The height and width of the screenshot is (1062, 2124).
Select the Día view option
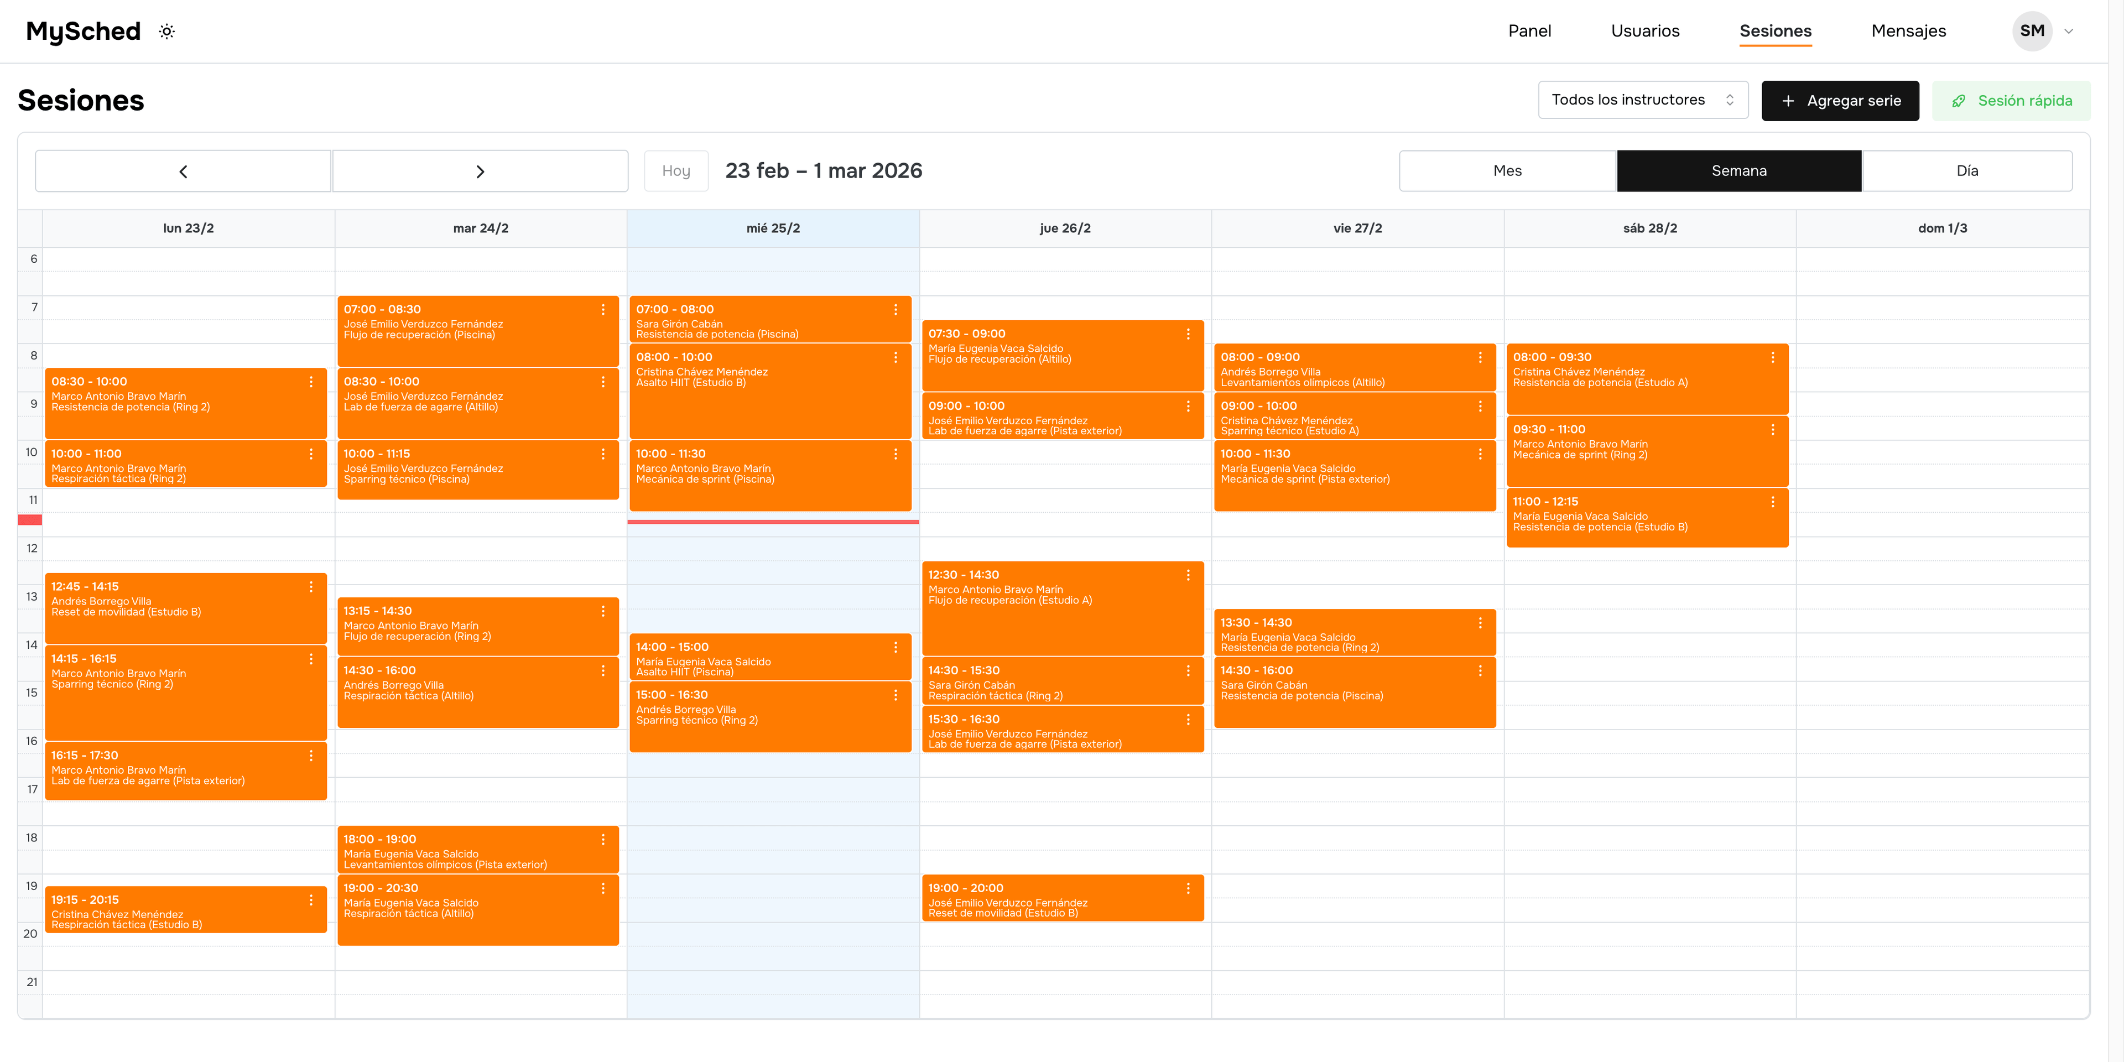(1967, 171)
